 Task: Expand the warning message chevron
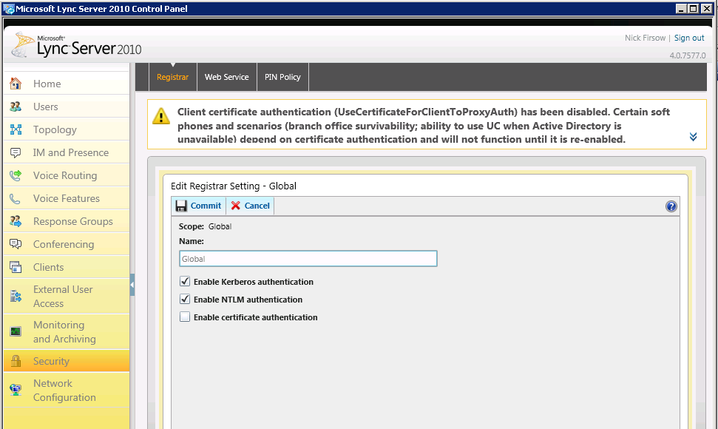[x=693, y=137]
